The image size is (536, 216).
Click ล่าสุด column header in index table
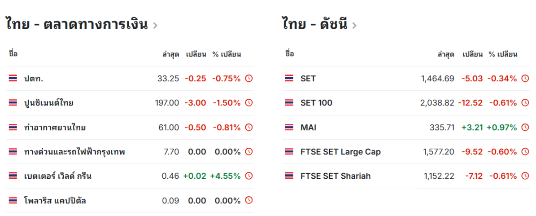click(x=446, y=54)
